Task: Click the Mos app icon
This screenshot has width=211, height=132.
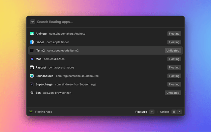Action: (32, 59)
